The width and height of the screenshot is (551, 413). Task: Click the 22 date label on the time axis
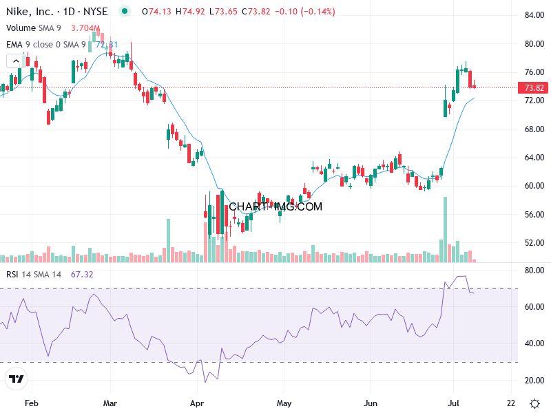[x=511, y=403]
